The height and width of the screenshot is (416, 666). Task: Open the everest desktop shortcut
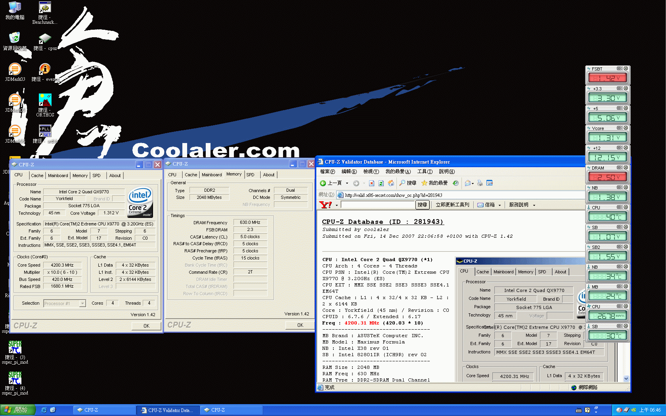[x=45, y=72]
